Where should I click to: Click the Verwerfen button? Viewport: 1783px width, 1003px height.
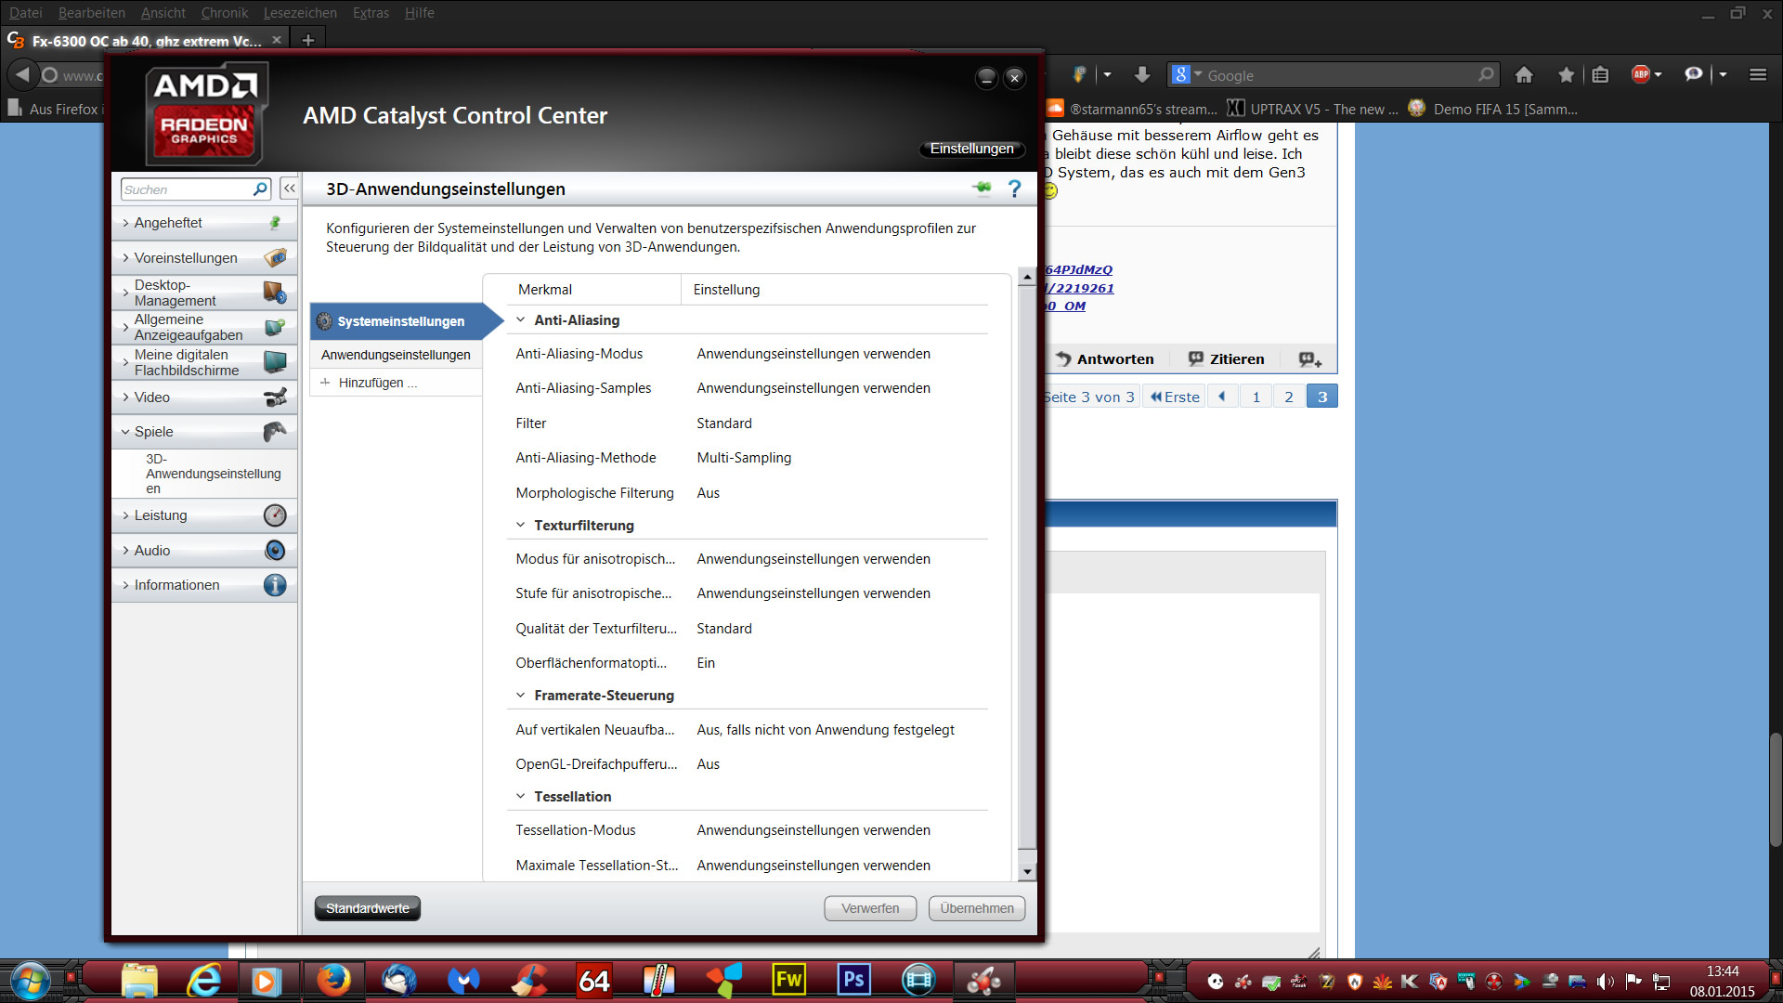click(870, 908)
